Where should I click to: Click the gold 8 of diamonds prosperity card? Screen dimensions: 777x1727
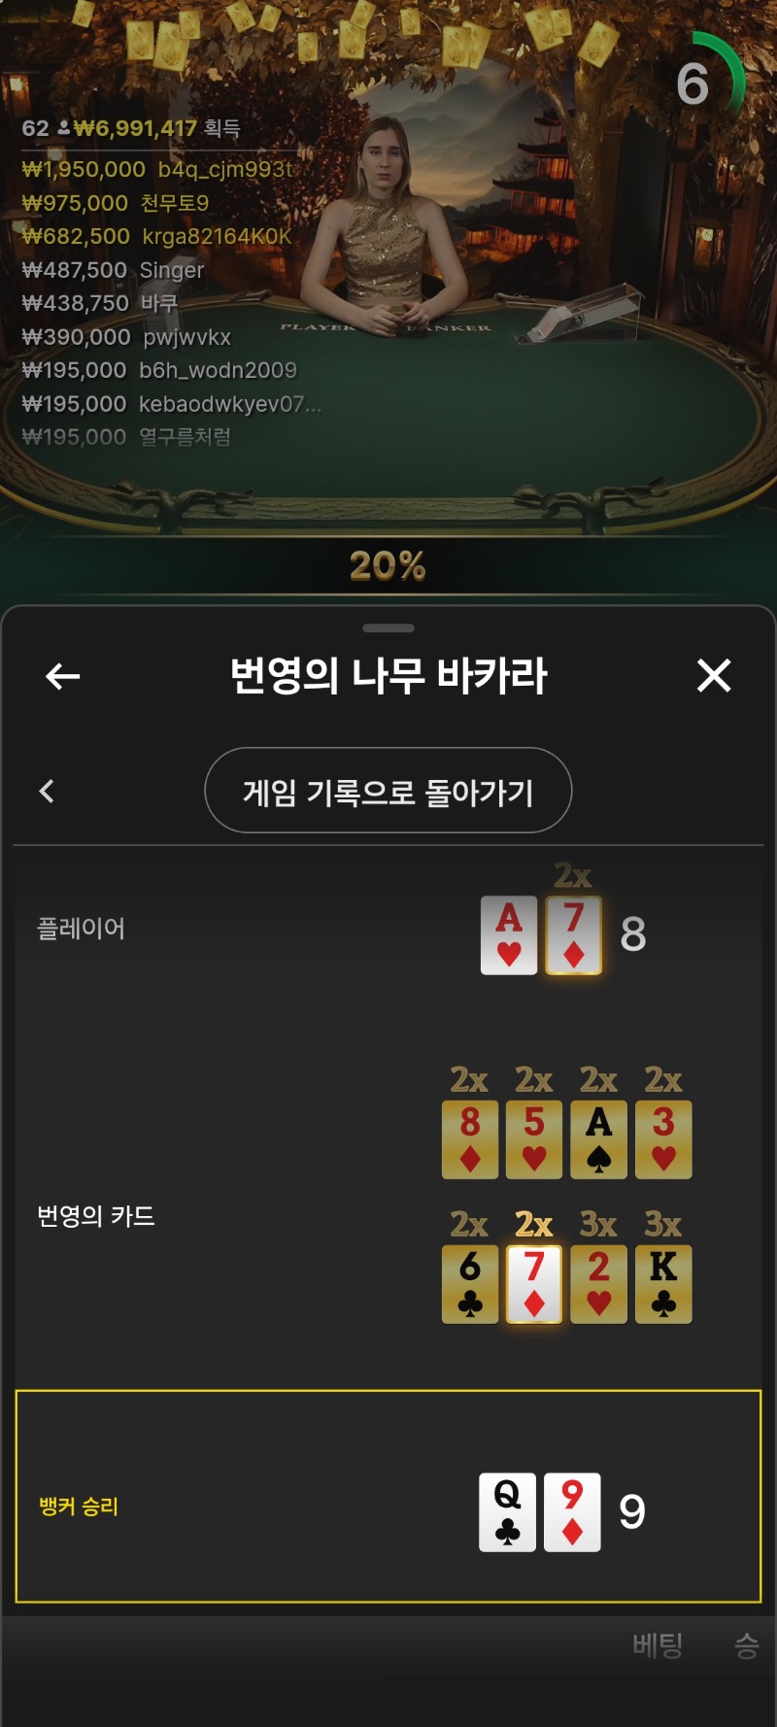click(x=470, y=1139)
